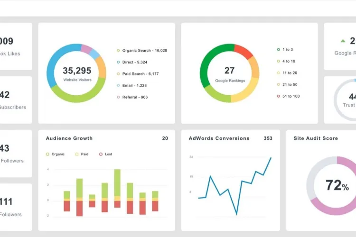Click Direct legend circle marker

(x=118, y=62)
